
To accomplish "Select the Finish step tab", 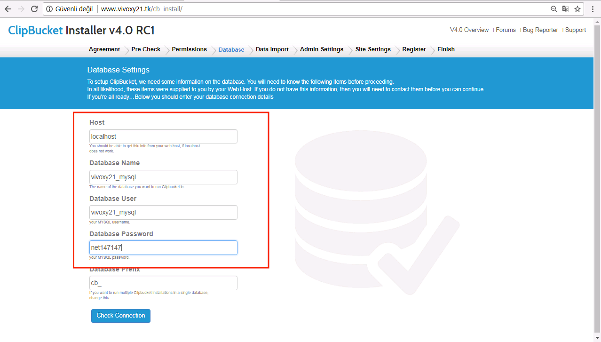I will click(x=446, y=49).
